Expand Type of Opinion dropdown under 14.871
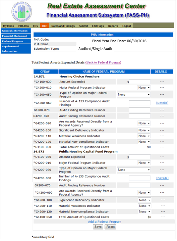The image size is (177, 241). (x=133, y=95)
